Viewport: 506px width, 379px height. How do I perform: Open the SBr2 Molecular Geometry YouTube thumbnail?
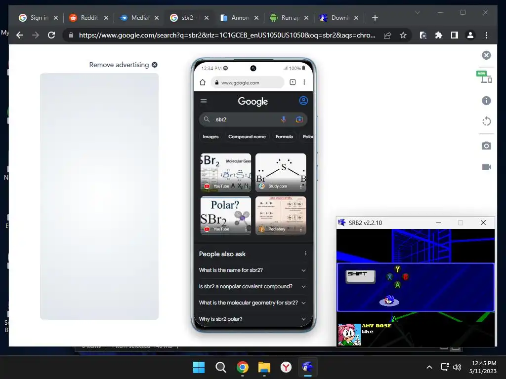(225, 173)
